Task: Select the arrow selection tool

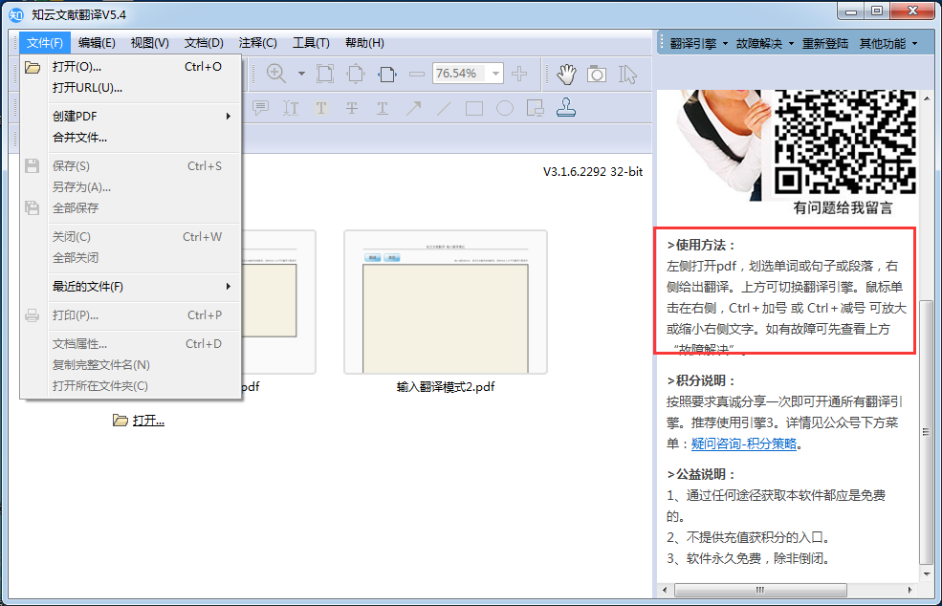Action: pos(628,73)
